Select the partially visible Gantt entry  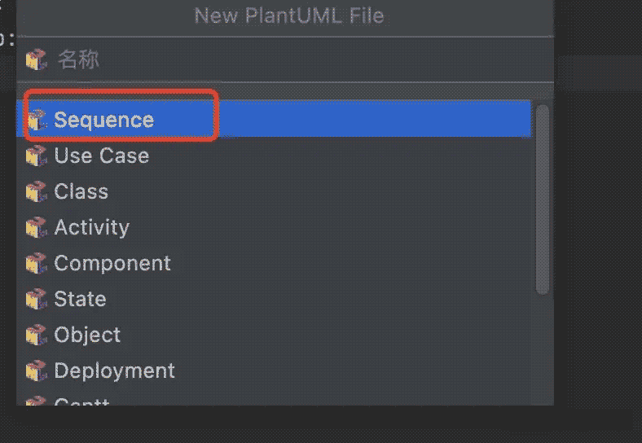point(81,401)
